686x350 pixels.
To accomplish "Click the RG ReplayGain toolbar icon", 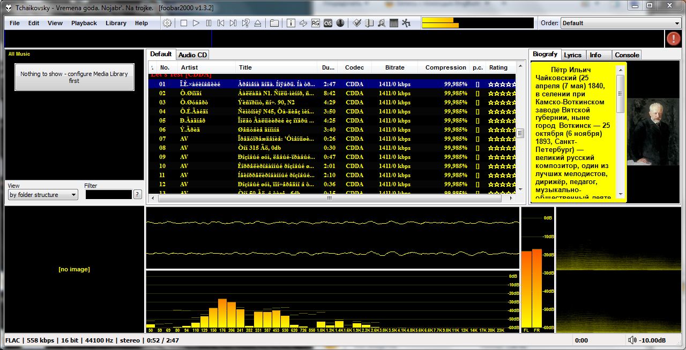I will tap(316, 23).
